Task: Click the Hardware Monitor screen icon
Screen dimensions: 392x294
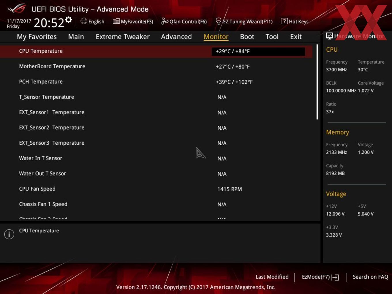Action: (x=329, y=36)
